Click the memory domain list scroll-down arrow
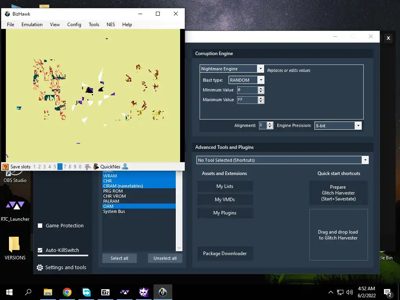400x300 pixels. point(179,248)
